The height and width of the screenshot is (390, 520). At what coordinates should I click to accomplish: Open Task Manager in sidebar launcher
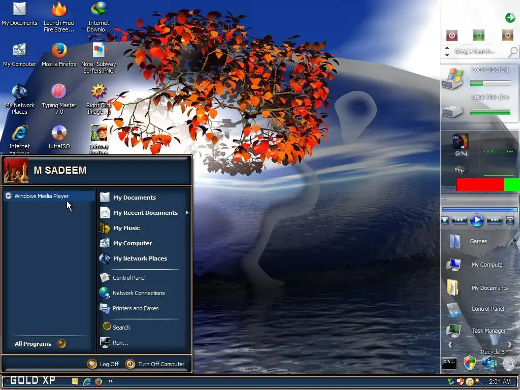(x=476, y=331)
